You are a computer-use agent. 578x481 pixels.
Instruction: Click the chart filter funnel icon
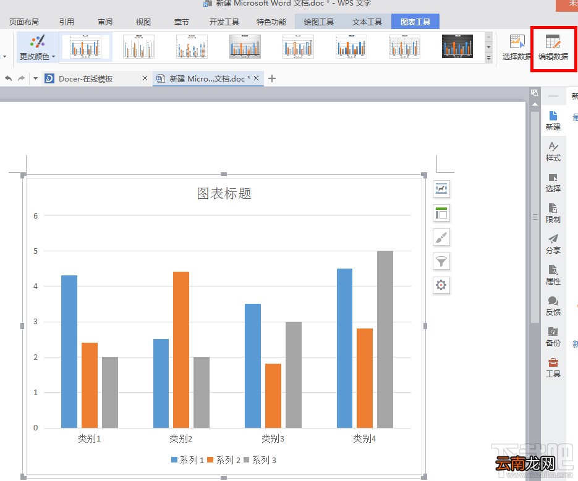coord(441,261)
